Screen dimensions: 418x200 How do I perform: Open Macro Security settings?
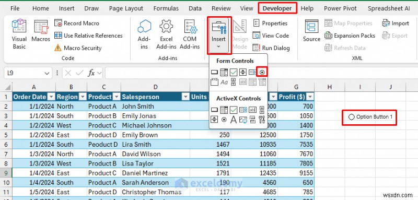(x=78, y=48)
